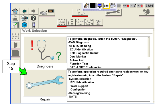
Task: Click the Work Selection heading
Action: (35, 31)
